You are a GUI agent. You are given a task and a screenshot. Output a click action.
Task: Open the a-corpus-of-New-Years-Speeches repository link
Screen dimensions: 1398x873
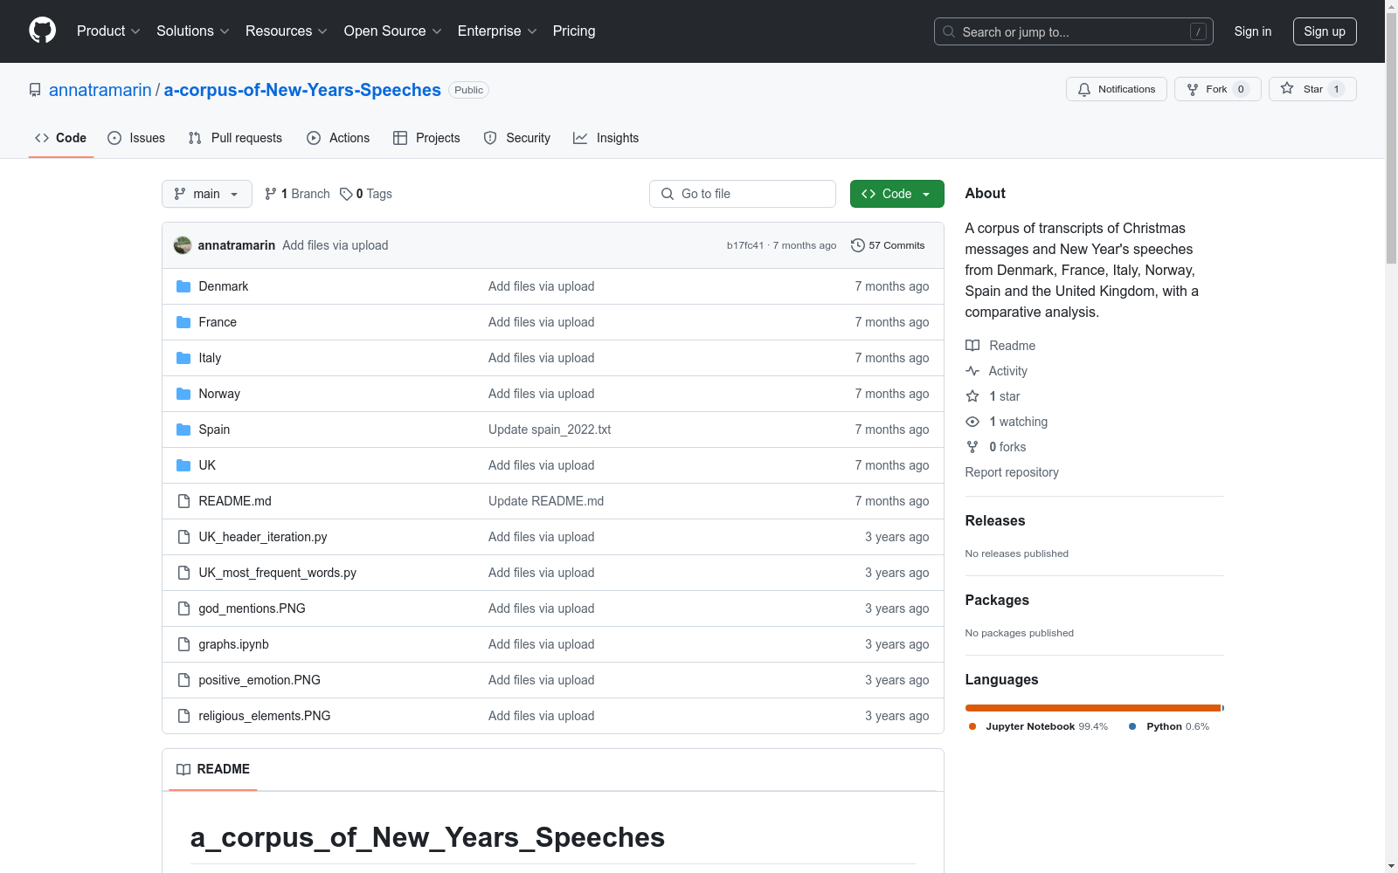click(x=302, y=90)
